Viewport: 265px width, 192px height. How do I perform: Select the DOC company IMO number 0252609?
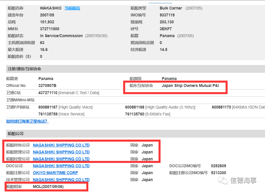[218, 166]
